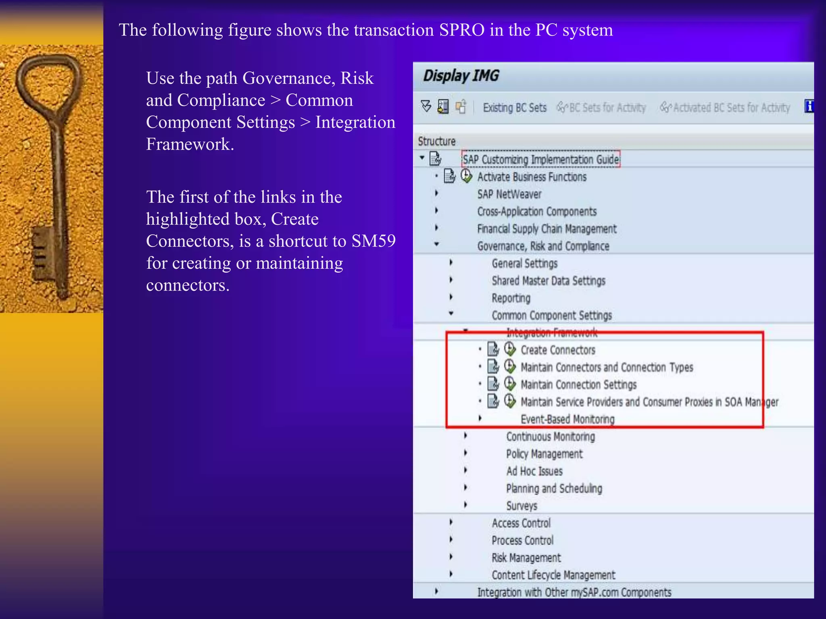Select Integration Framework tree label

coord(552,332)
